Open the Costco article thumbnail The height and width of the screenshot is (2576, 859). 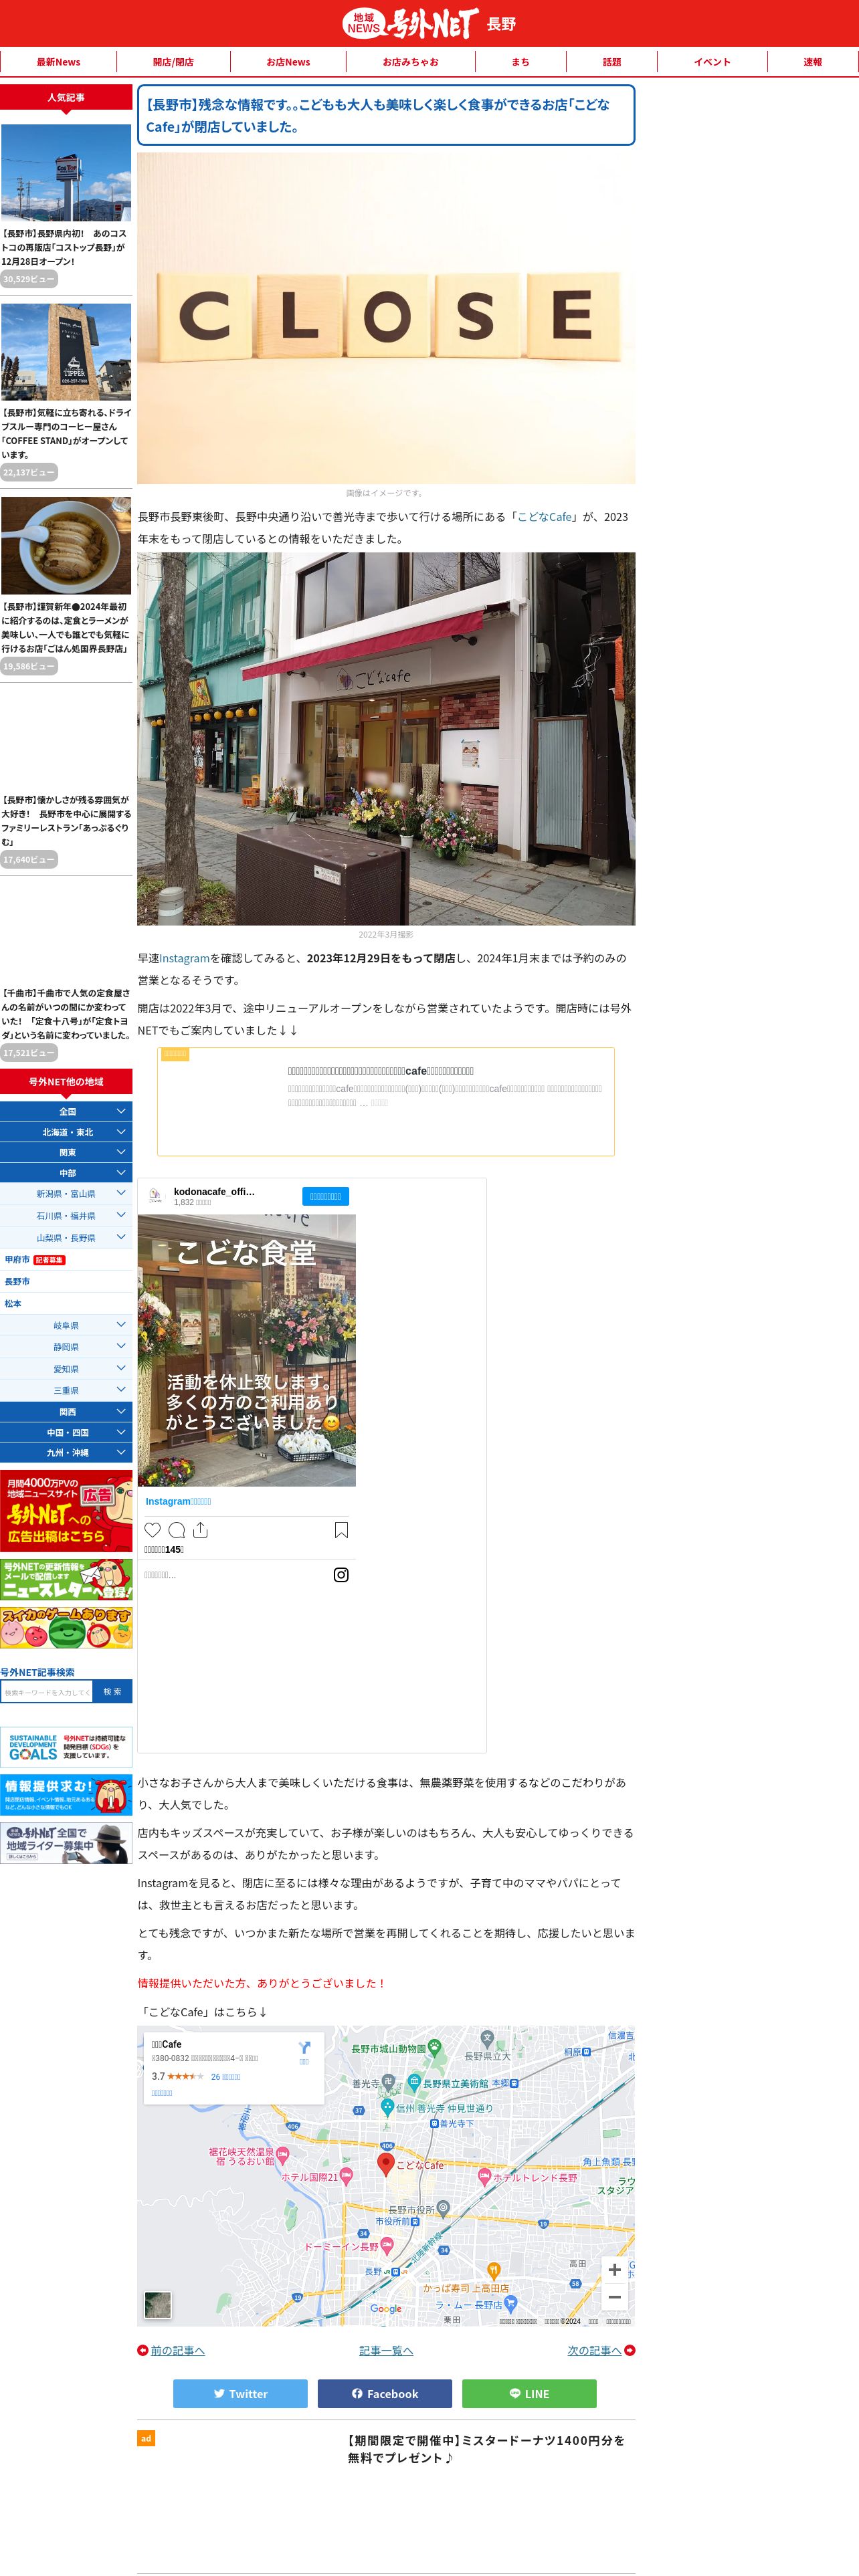(x=66, y=172)
